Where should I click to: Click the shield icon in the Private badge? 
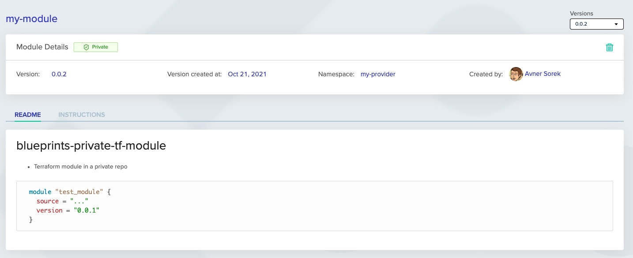click(87, 47)
